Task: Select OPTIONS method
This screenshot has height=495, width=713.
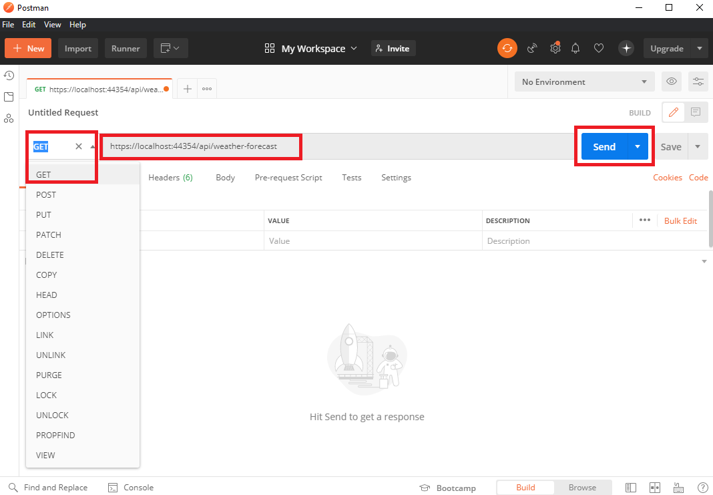Action: pyautogui.click(x=83, y=315)
